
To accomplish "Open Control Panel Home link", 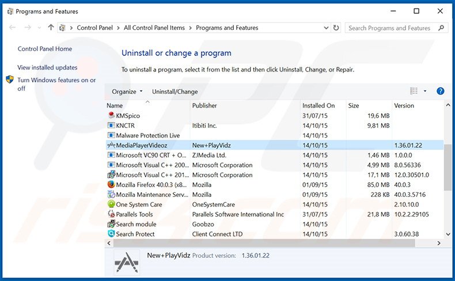I will tap(45, 49).
